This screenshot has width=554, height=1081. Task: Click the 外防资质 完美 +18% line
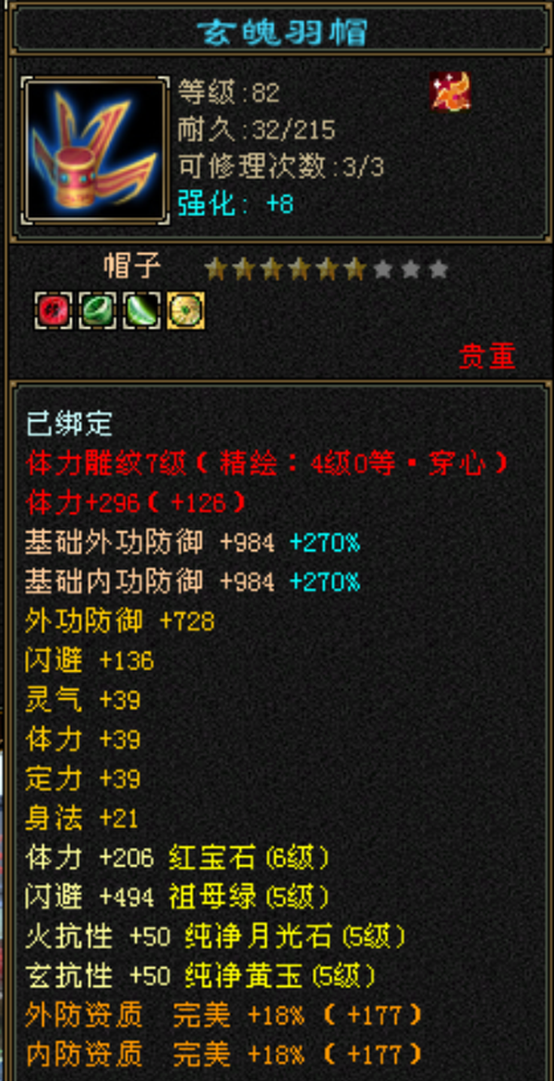[224, 1015]
